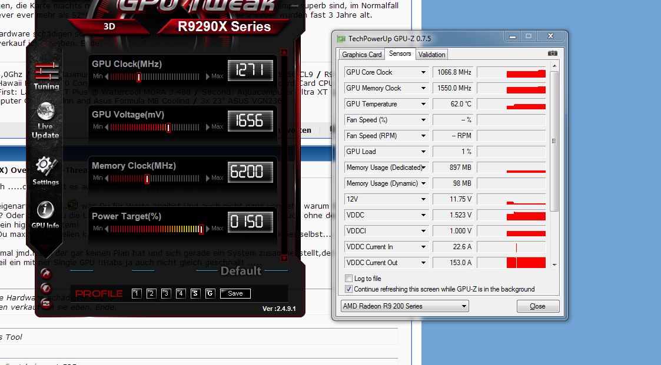Open VDDC Current In dropdown
This screenshot has height=365, width=661.
pos(423,247)
